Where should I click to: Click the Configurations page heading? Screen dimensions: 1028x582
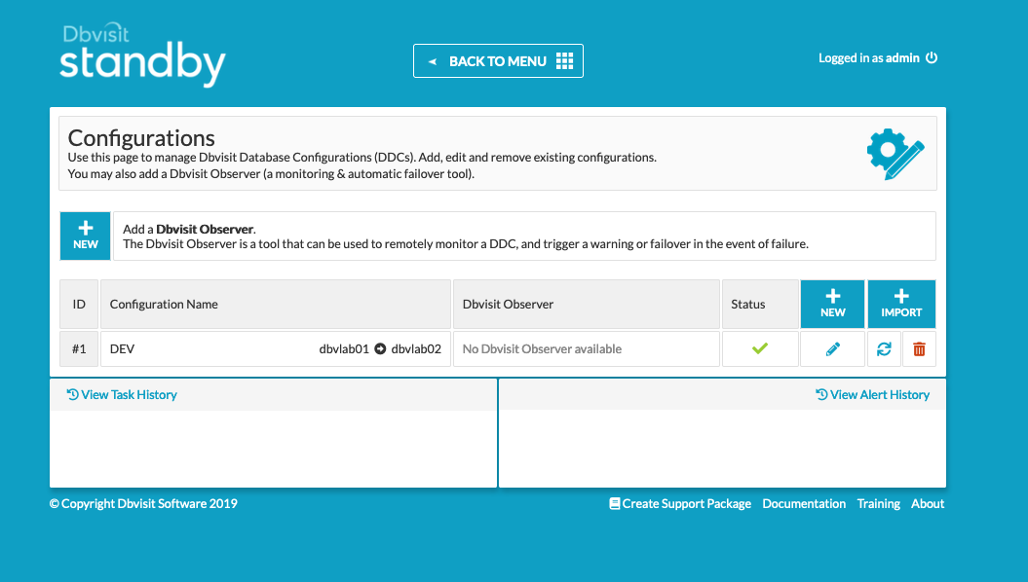pyautogui.click(x=141, y=137)
